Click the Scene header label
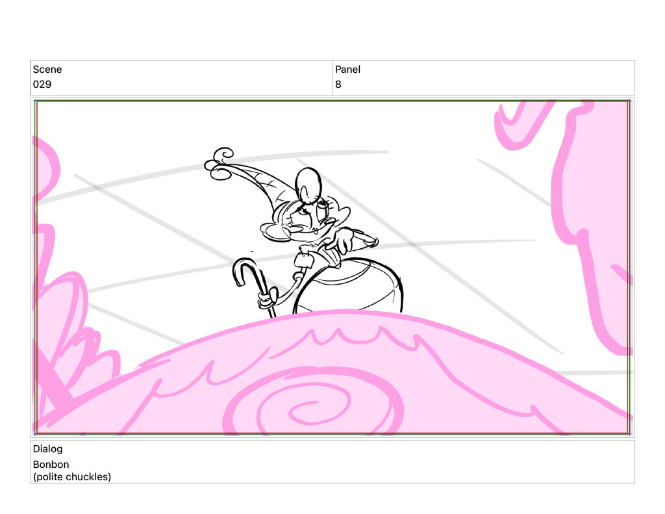Screen dimensions: 665x514 (47, 70)
